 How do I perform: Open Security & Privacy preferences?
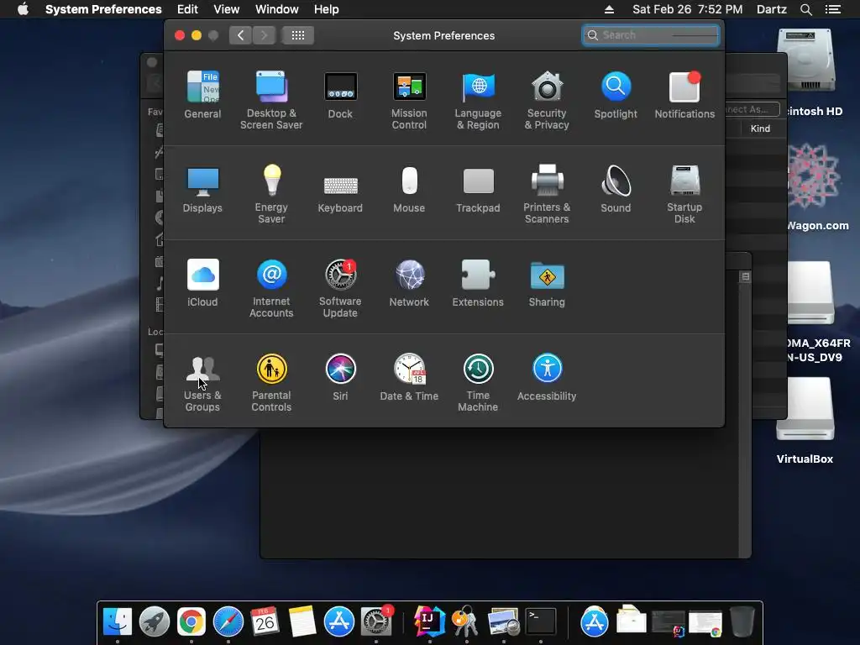(x=547, y=101)
